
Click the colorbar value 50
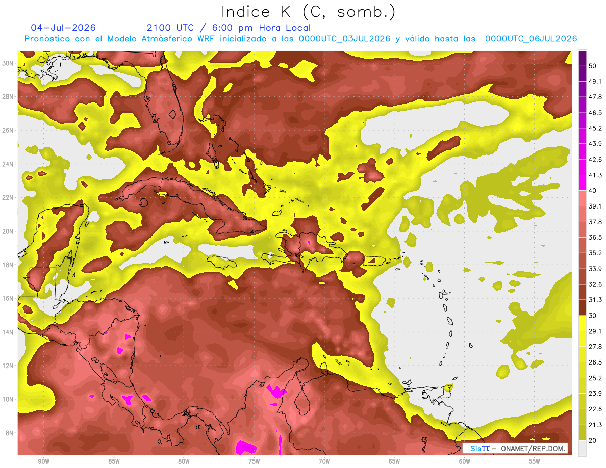[x=593, y=66]
